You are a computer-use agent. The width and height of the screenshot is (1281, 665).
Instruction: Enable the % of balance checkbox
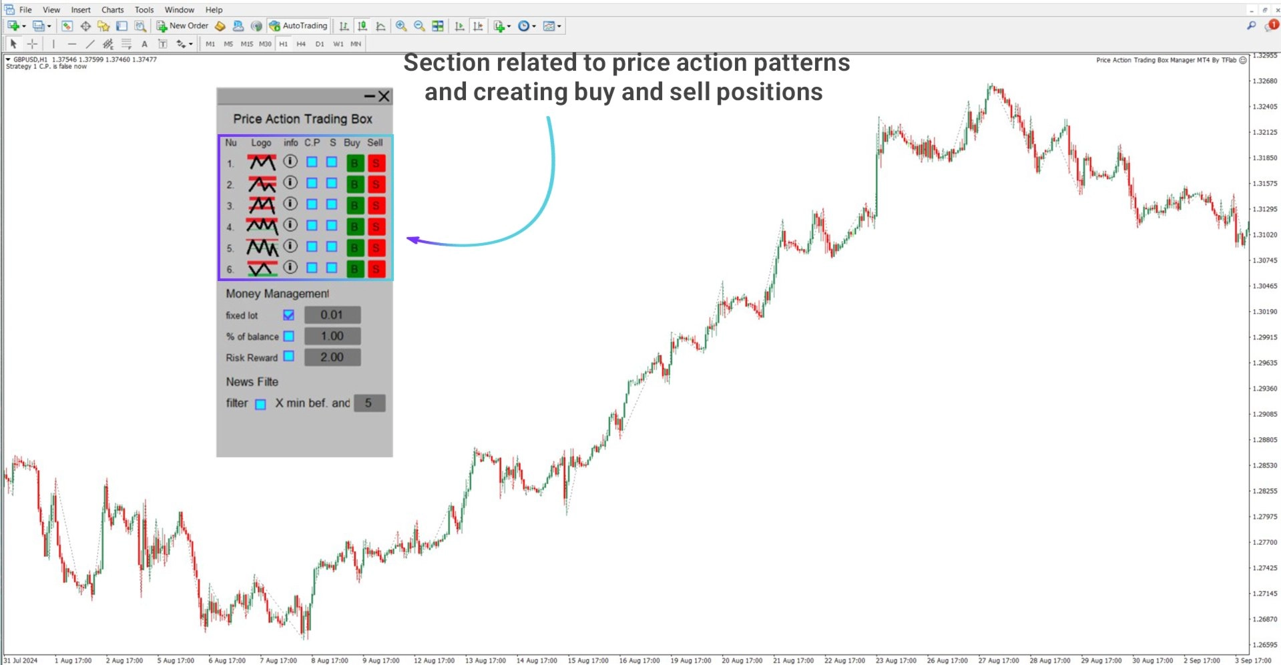click(x=288, y=337)
